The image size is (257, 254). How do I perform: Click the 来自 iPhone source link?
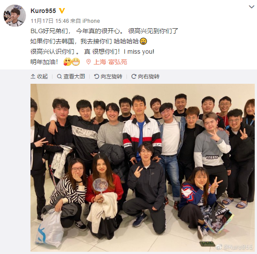(x=85, y=21)
